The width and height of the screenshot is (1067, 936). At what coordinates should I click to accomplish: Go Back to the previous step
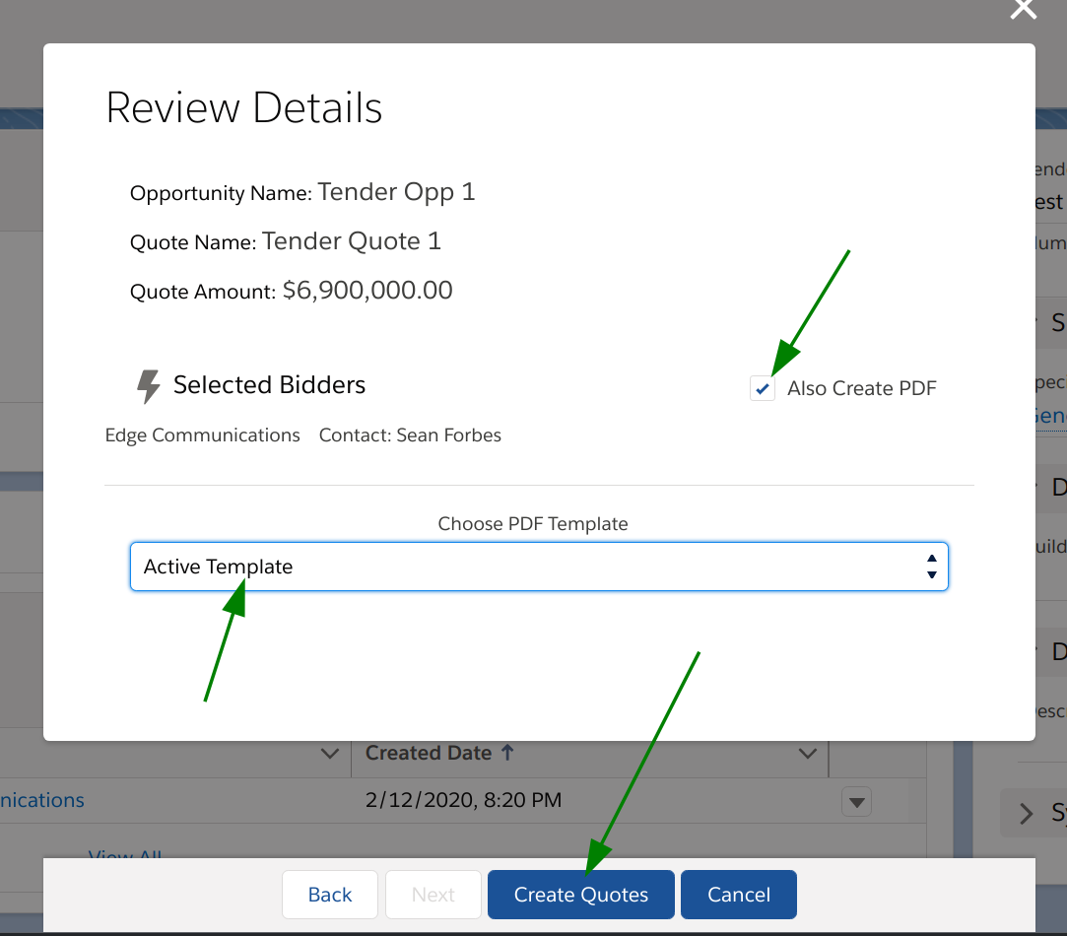pyautogui.click(x=329, y=895)
